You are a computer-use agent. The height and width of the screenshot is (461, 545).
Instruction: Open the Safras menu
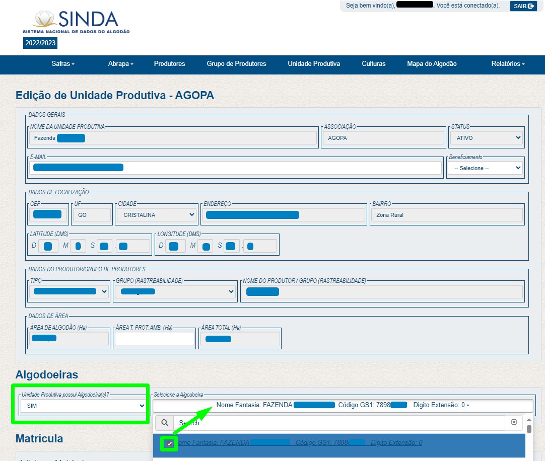click(63, 64)
